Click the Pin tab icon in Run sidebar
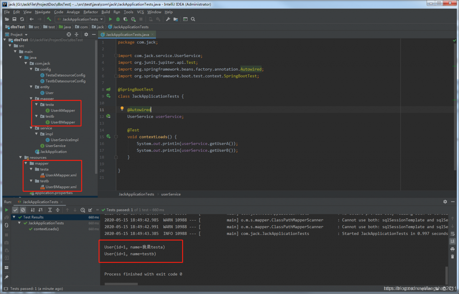 (6, 277)
